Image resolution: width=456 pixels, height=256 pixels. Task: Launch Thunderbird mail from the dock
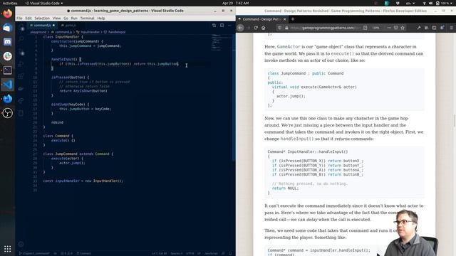pyautogui.click(x=8, y=28)
